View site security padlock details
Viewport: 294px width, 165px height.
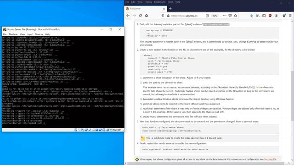(x=168, y=16)
